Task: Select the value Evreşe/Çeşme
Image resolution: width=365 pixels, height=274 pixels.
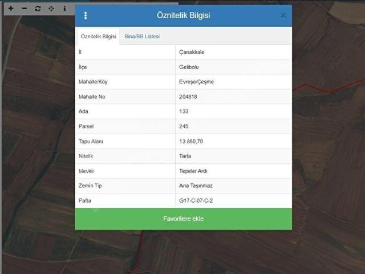Action: point(196,82)
